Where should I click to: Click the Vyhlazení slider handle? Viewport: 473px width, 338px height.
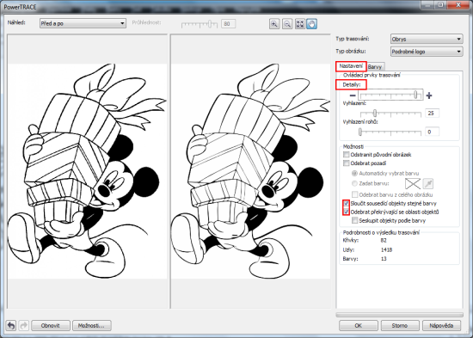375,114
